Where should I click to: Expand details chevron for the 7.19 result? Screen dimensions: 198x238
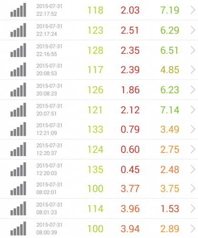click(193, 10)
